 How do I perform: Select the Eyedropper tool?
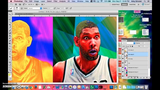[10, 27]
